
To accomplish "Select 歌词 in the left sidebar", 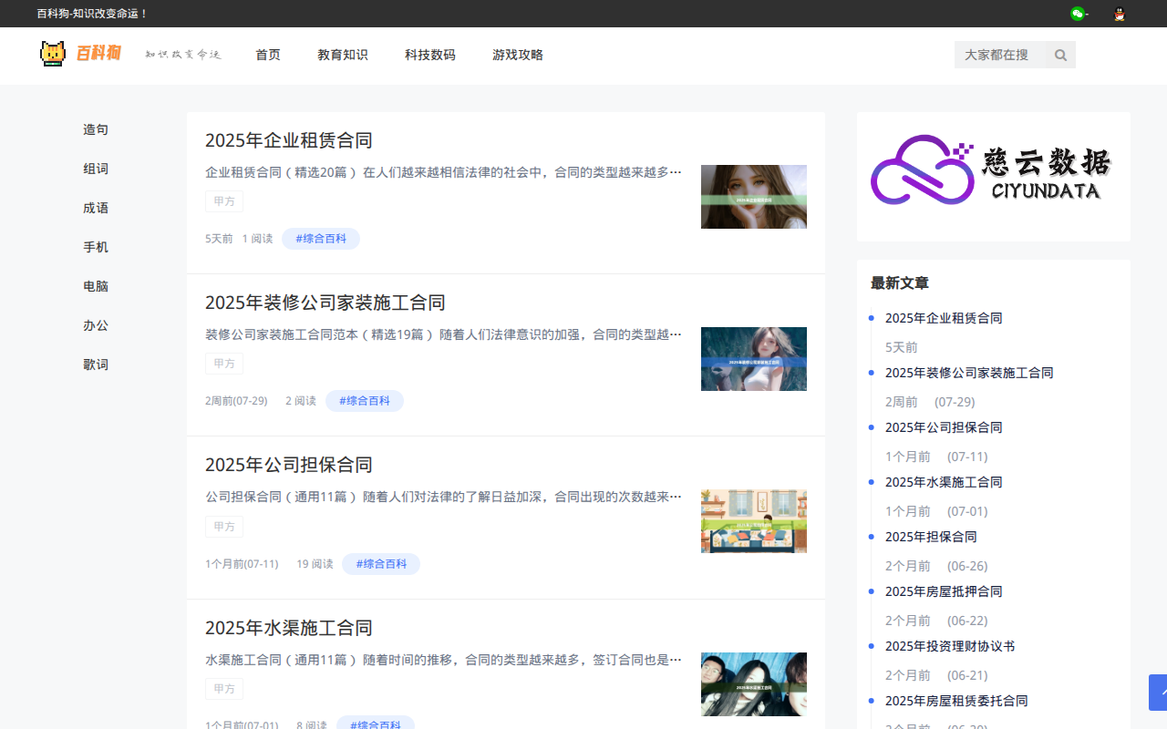I will [x=96, y=364].
